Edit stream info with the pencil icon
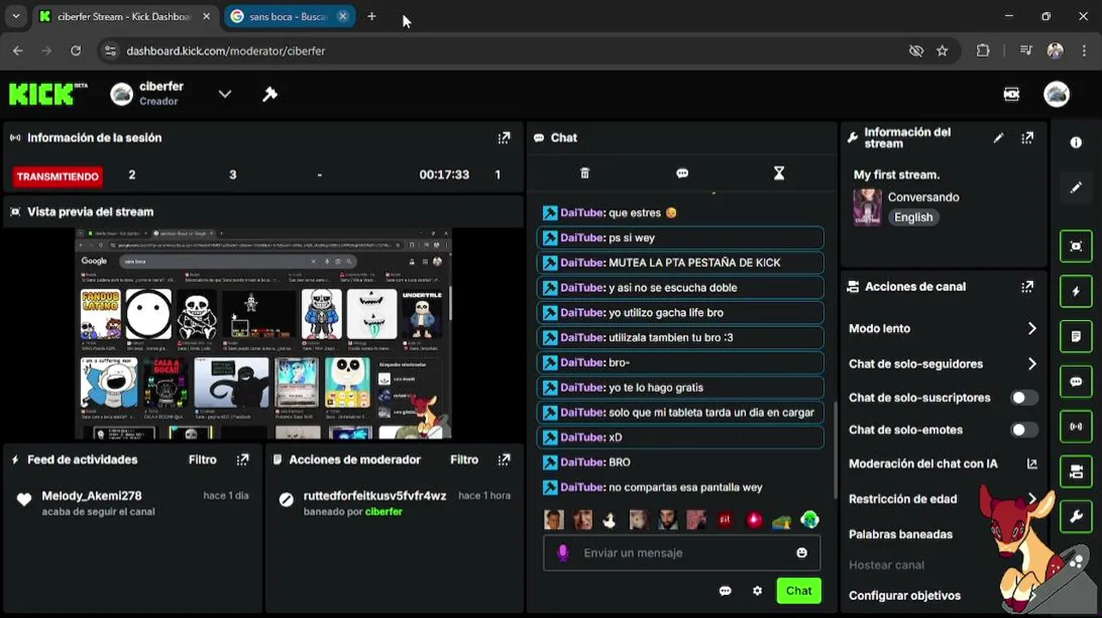 point(998,137)
